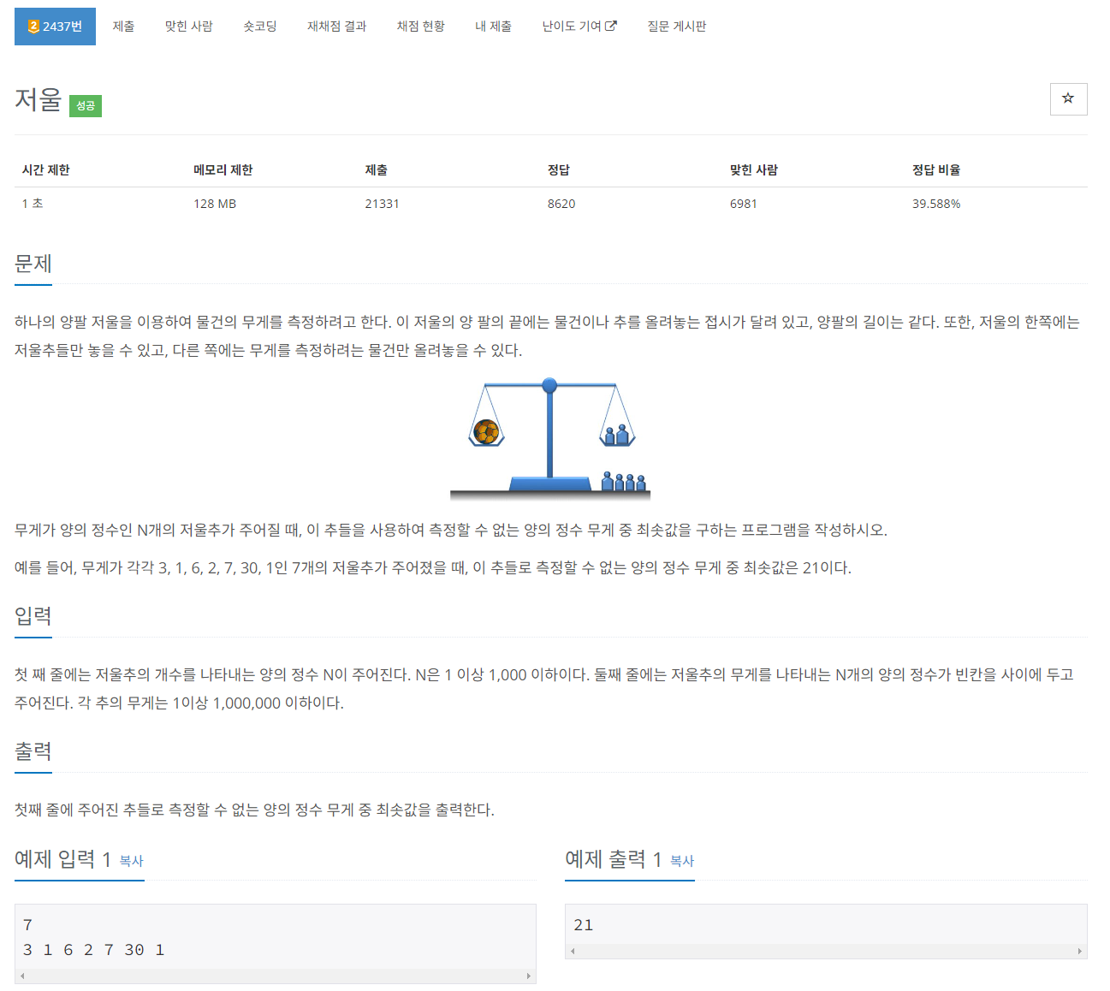Click the balance scale illustration
Viewport: 1110px width, 991px height.
coord(550,436)
